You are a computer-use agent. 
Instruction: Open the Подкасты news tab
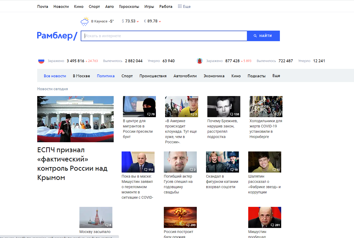[x=256, y=76]
